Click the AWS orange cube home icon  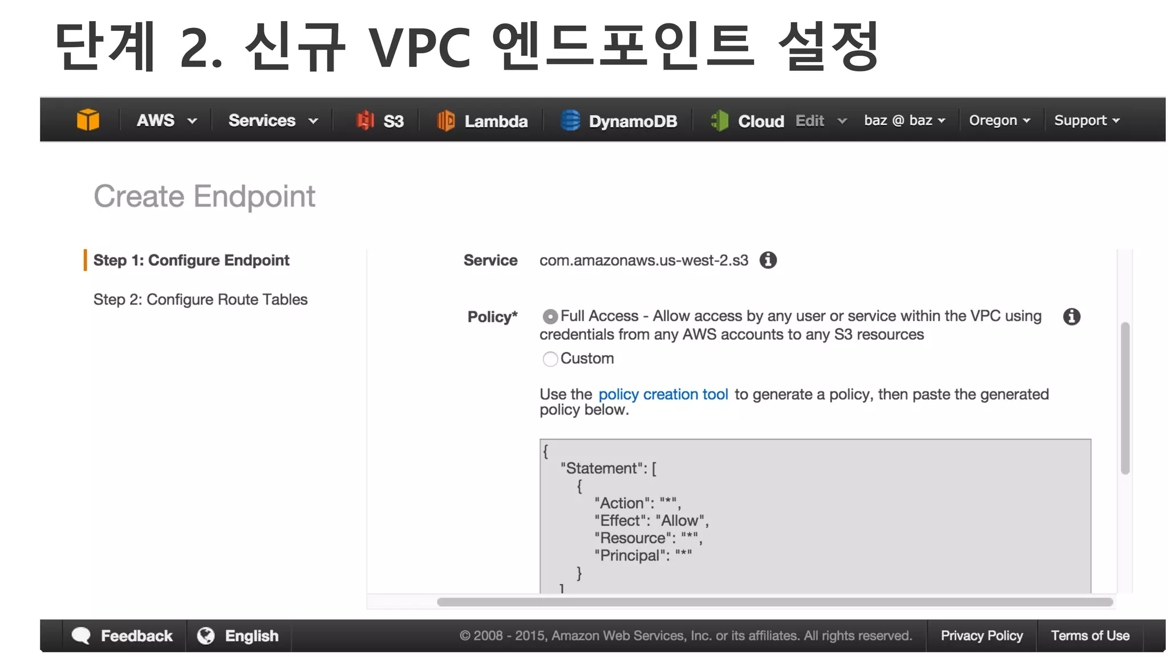click(x=88, y=120)
